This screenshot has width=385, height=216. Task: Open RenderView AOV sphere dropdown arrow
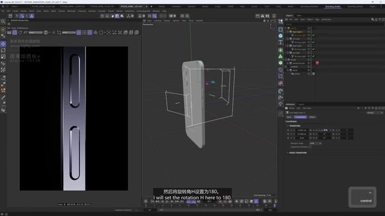click(49, 32)
